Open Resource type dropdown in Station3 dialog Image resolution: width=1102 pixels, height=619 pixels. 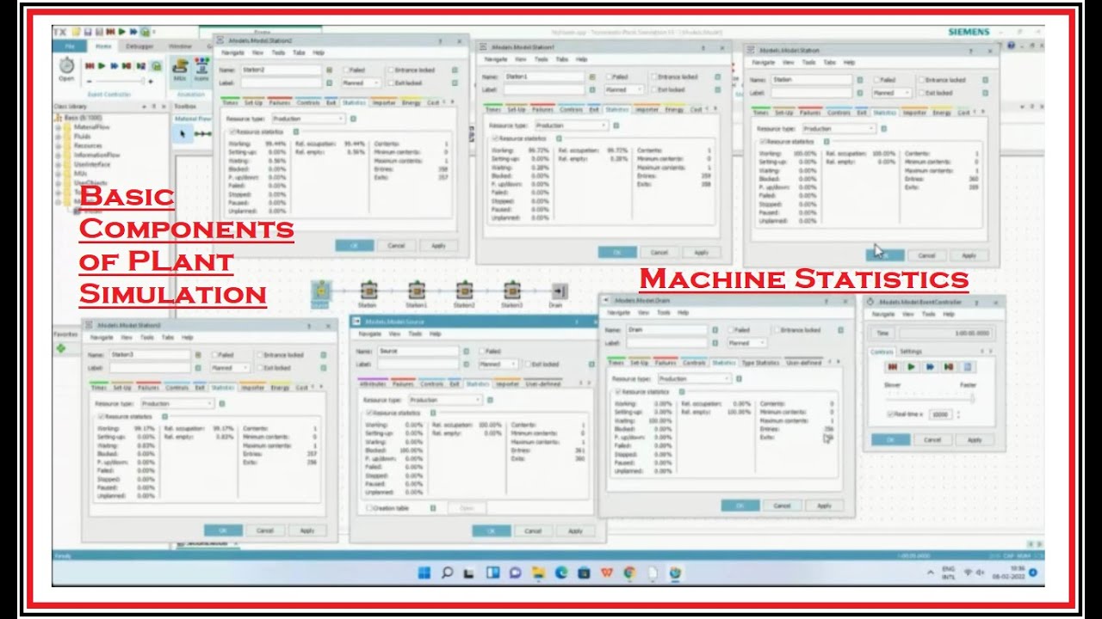176,403
